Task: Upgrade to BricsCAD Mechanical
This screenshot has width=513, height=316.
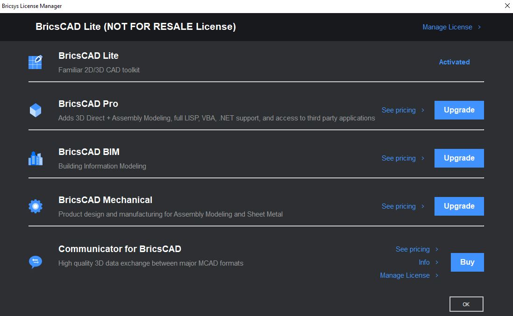Action: coord(459,206)
